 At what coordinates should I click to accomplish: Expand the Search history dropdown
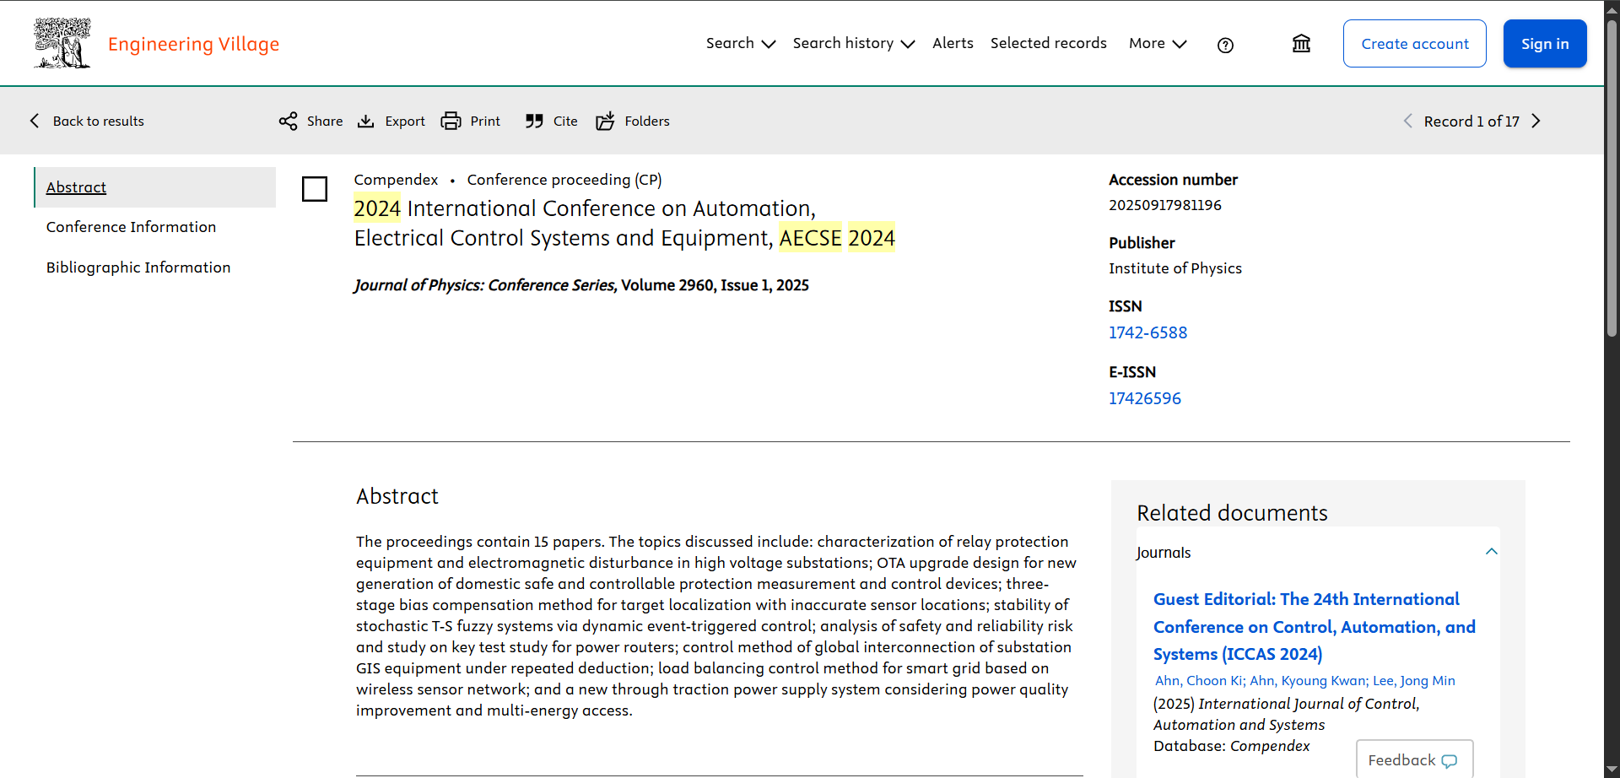[853, 44]
